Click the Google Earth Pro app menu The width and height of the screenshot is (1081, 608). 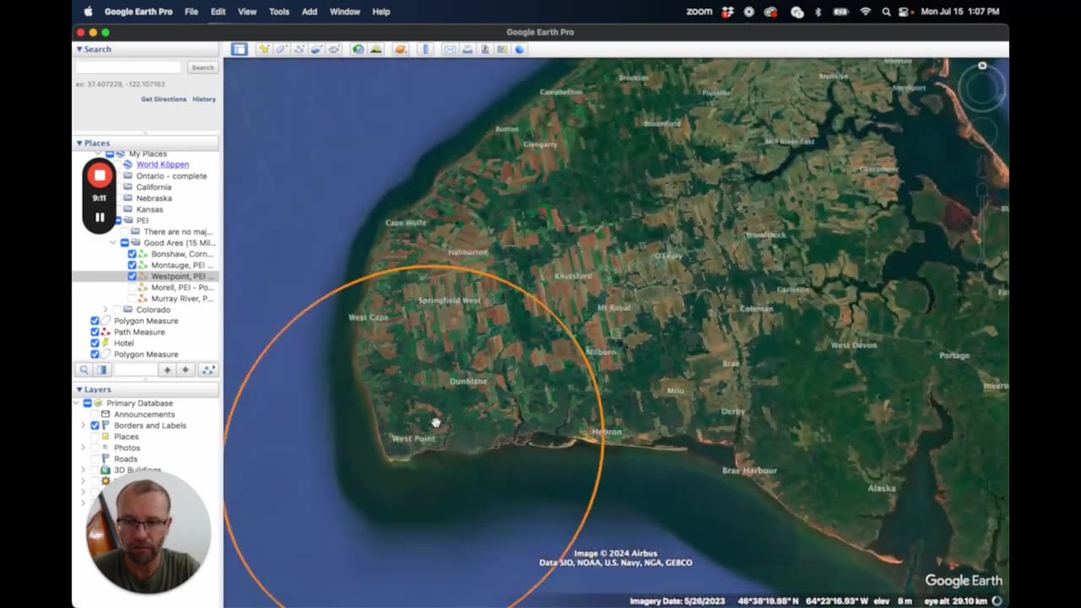139,12
